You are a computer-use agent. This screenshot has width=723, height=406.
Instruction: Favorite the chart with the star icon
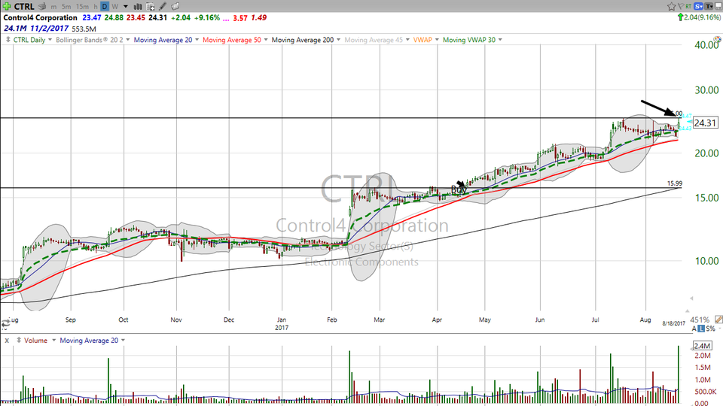pos(671,7)
